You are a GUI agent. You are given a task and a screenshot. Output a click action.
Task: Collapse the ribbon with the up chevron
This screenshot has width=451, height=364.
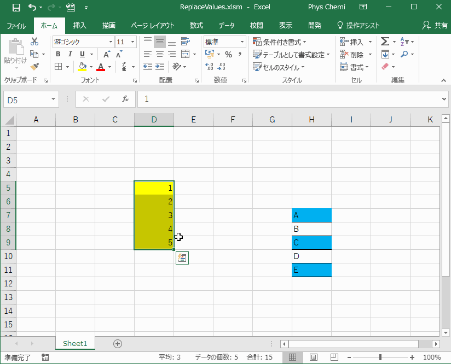[x=443, y=80]
